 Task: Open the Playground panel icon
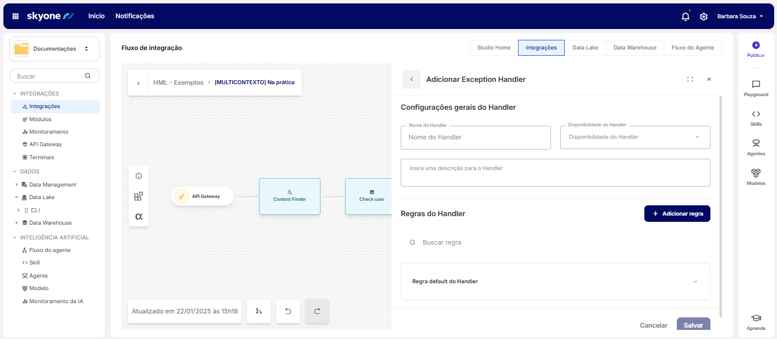[x=756, y=85]
